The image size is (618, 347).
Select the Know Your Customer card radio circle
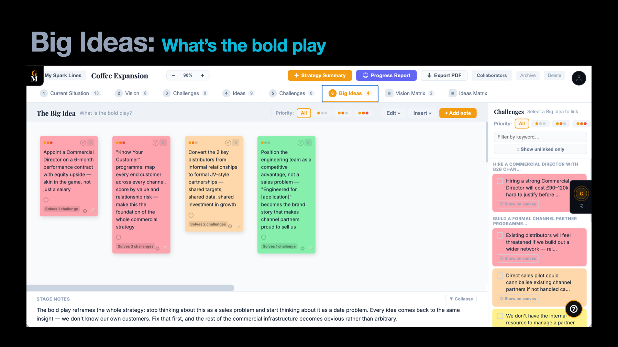(119, 237)
